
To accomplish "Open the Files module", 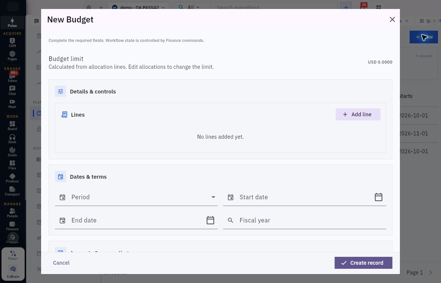I will pyautogui.click(x=12, y=165).
